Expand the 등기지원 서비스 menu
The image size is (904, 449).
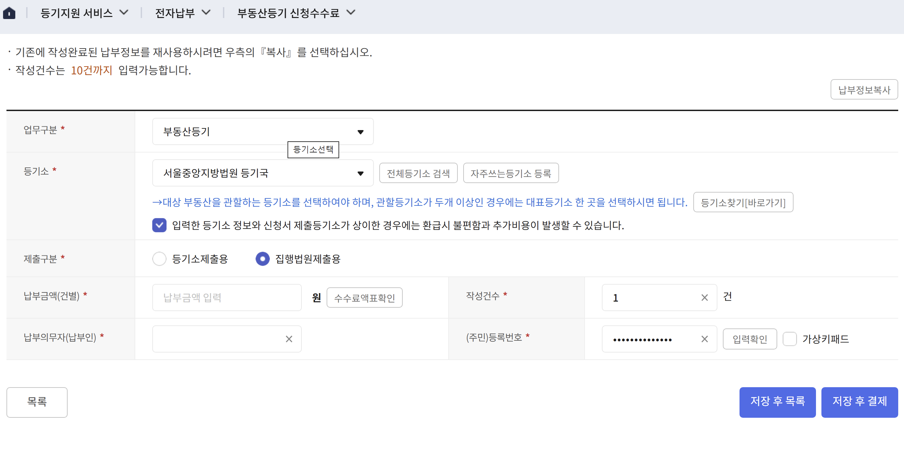click(x=84, y=13)
